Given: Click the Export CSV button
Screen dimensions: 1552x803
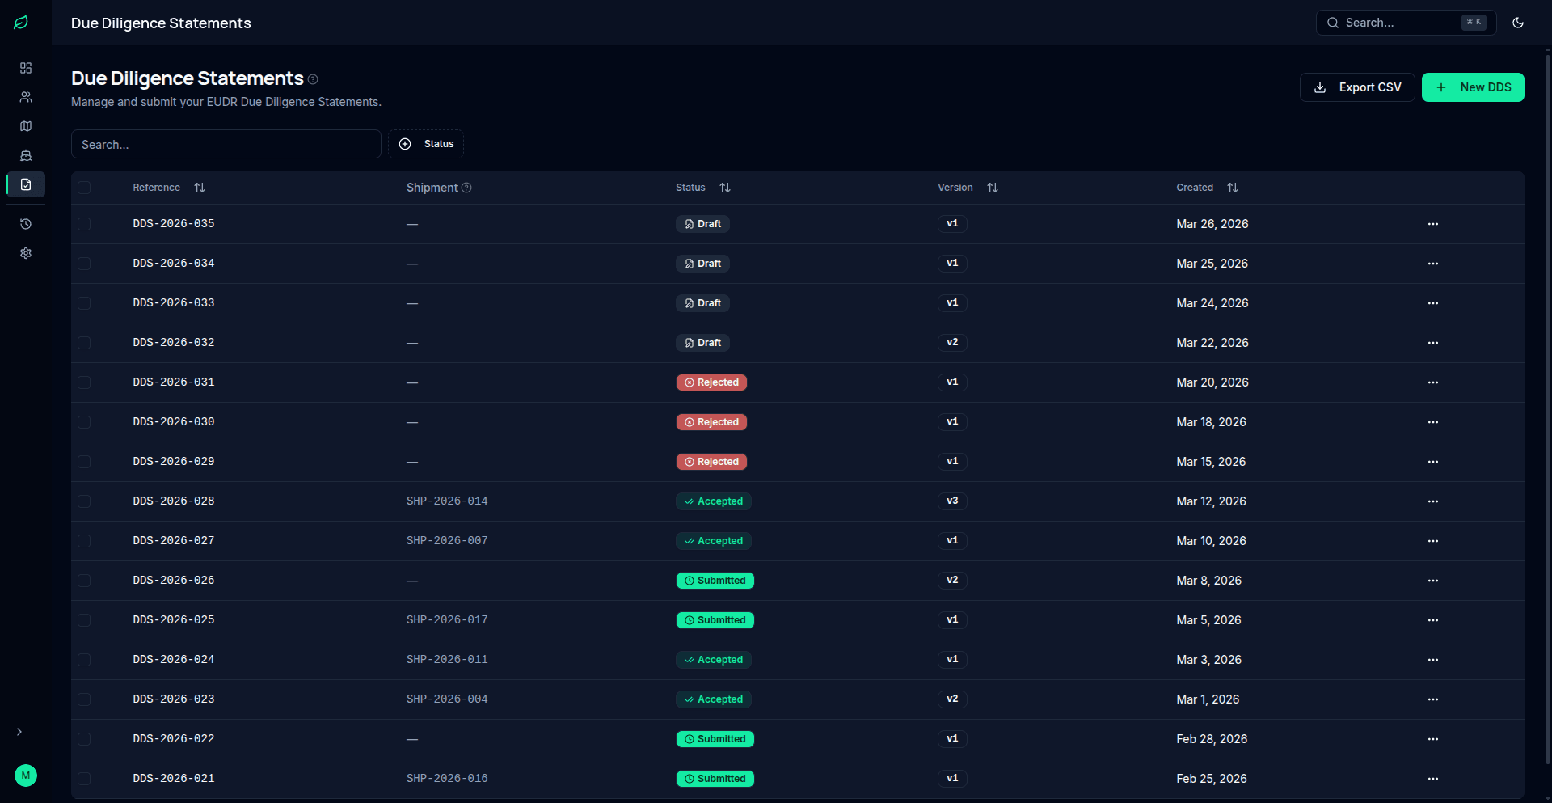Looking at the screenshot, I should coord(1356,87).
